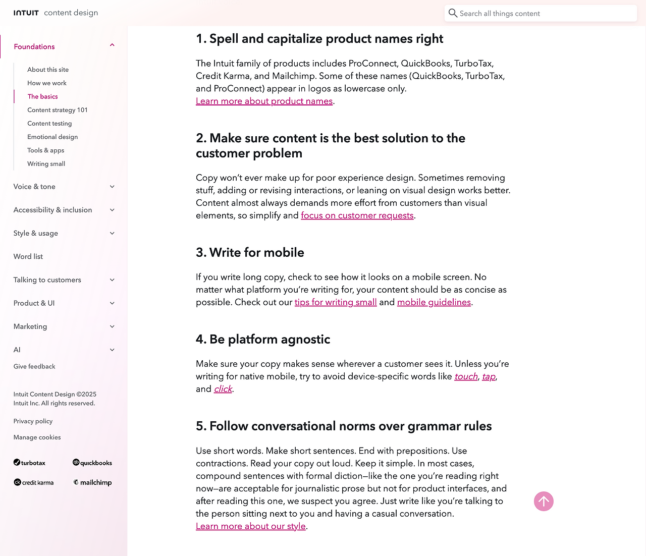Open the Learn more about product names link
Image resolution: width=646 pixels, height=556 pixels.
pyautogui.click(x=264, y=101)
